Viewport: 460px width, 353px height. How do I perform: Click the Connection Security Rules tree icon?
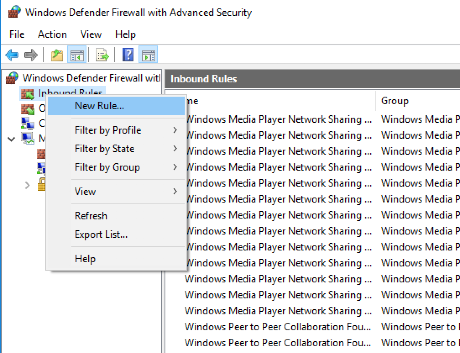pyautogui.click(x=28, y=124)
